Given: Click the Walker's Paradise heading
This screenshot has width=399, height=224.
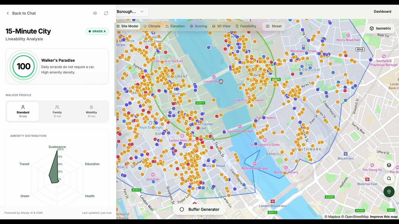Looking at the screenshot, I should (x=58, y=60).
